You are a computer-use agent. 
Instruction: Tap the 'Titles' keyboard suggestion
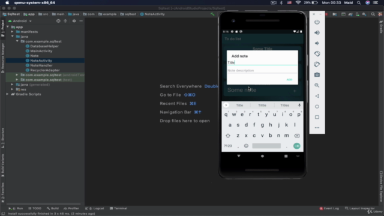(x=284, y=106)
